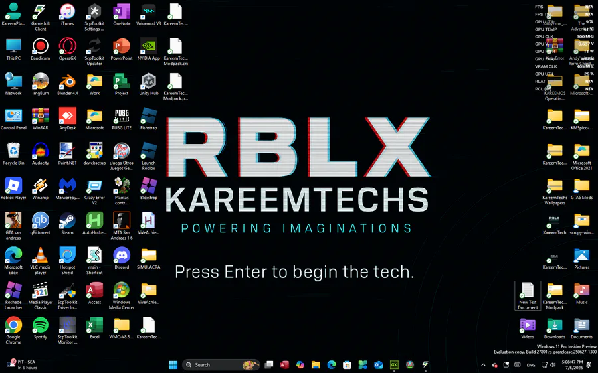The image size is (598, 373).
Task: Open Unity Hub desktop icon
Action: point(148,84)
